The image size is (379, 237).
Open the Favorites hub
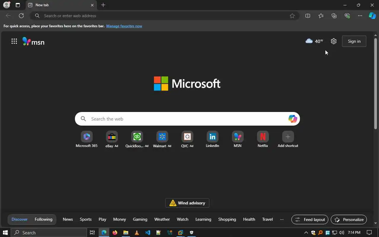(321, 16)
